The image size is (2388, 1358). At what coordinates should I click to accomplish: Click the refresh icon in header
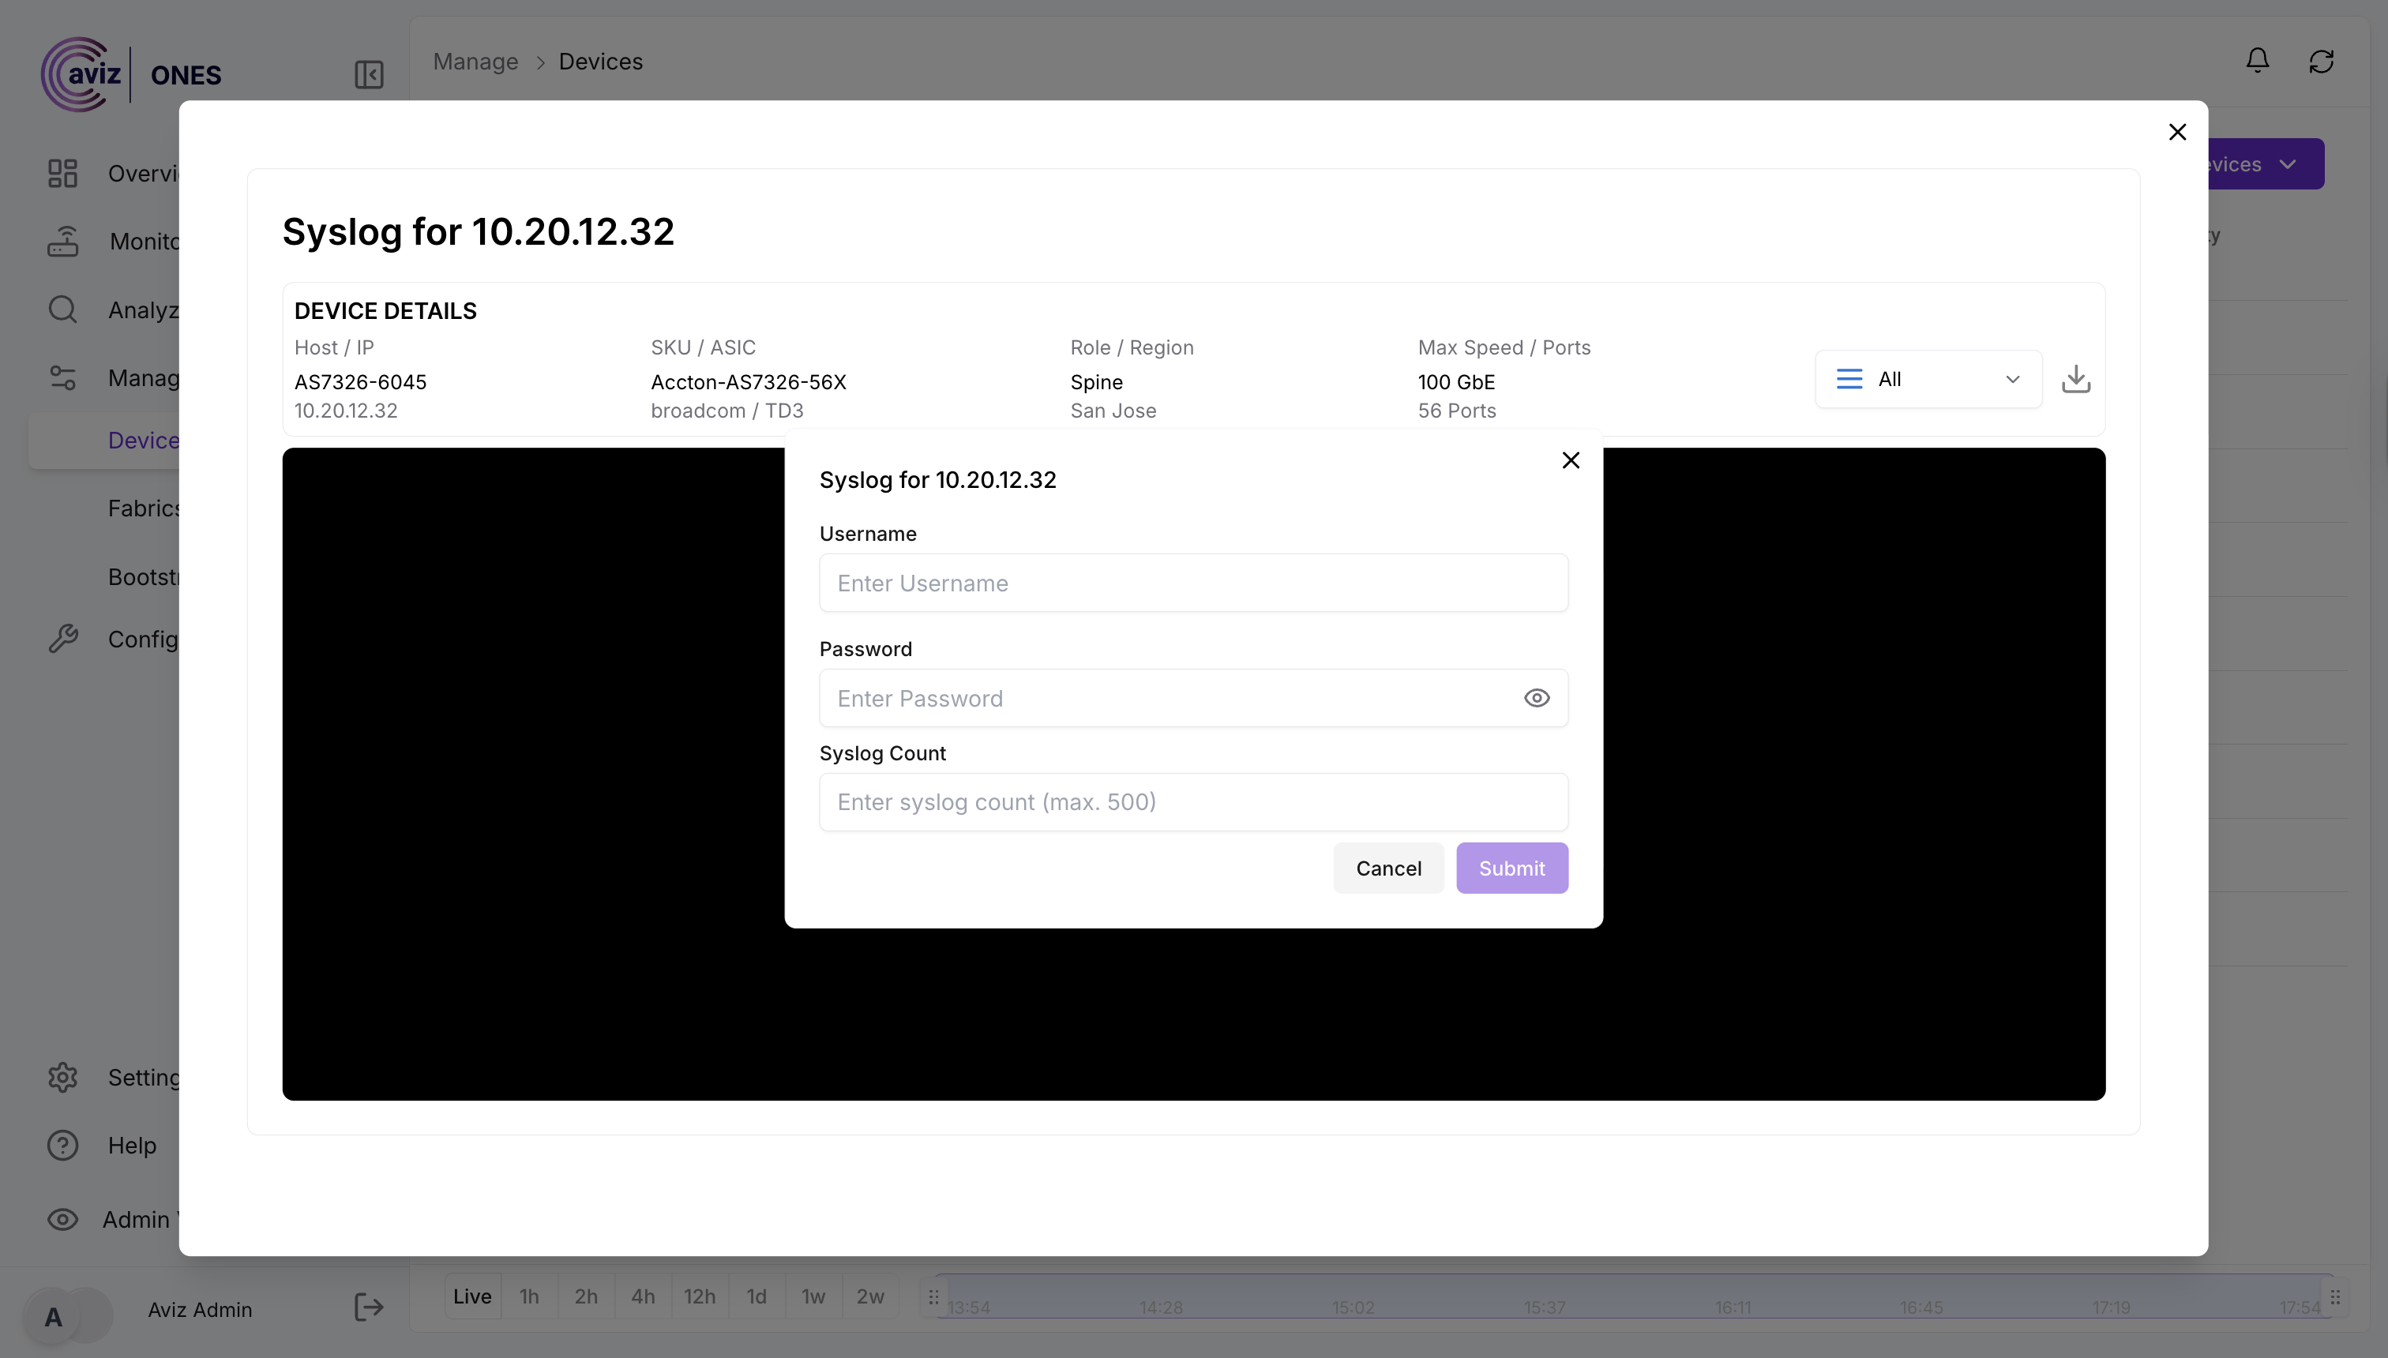(x=2321, y=62)
